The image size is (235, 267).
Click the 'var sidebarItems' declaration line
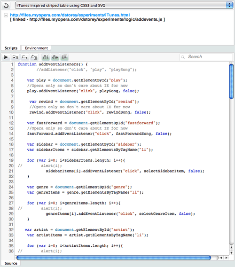click(x=90, y=149)
